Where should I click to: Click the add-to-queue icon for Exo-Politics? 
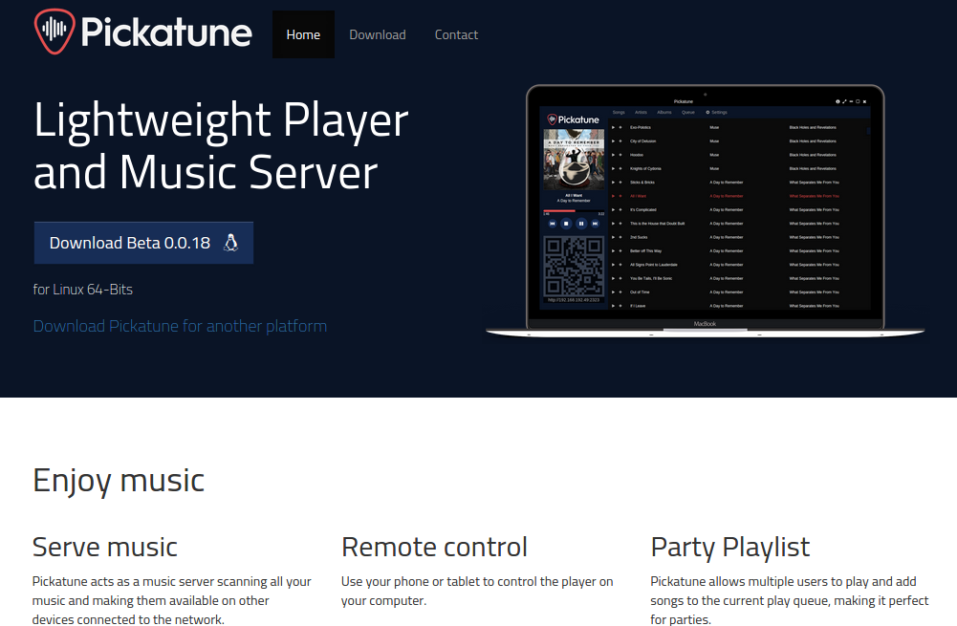(620, 127)
